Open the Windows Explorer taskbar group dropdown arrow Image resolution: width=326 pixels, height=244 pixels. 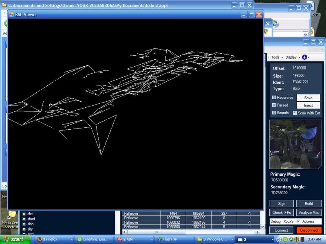click(232, 240)
